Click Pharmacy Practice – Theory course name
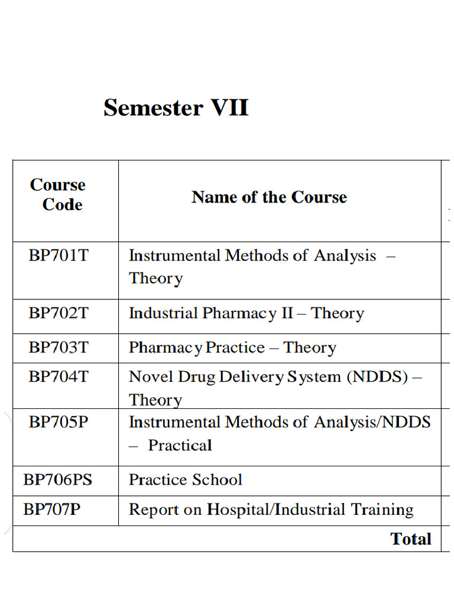 232,347
